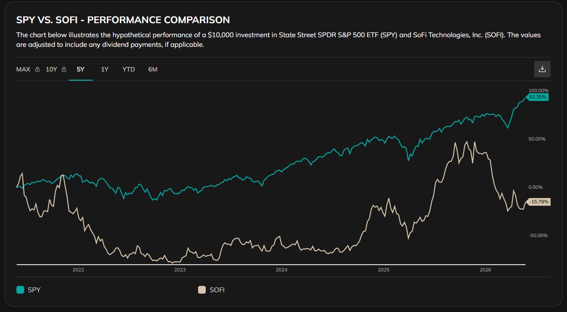Click the 2022 x-axis label
Image resolution: width=567 pixels, height=312 pixels.
coord(78,269)
